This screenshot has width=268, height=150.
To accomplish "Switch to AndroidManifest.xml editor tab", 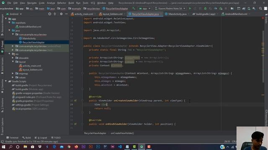I will [x=236, y=14].
